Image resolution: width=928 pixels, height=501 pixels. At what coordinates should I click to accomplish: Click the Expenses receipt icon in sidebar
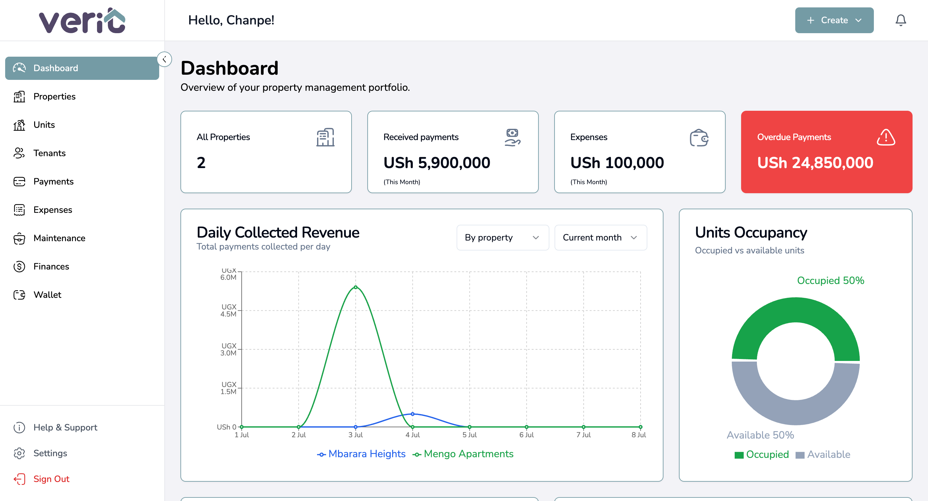(19, 210)
